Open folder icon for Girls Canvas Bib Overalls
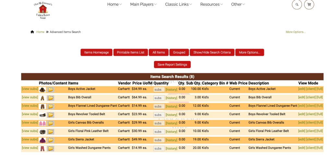Viewport: 332px width, 161px height. [x=51, y=123]
